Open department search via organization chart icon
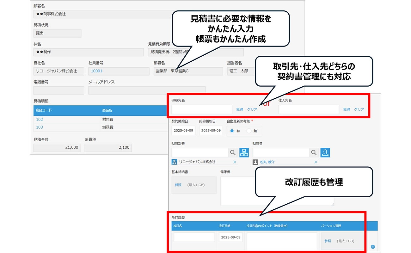411x253 pixels. pos(244,152)
